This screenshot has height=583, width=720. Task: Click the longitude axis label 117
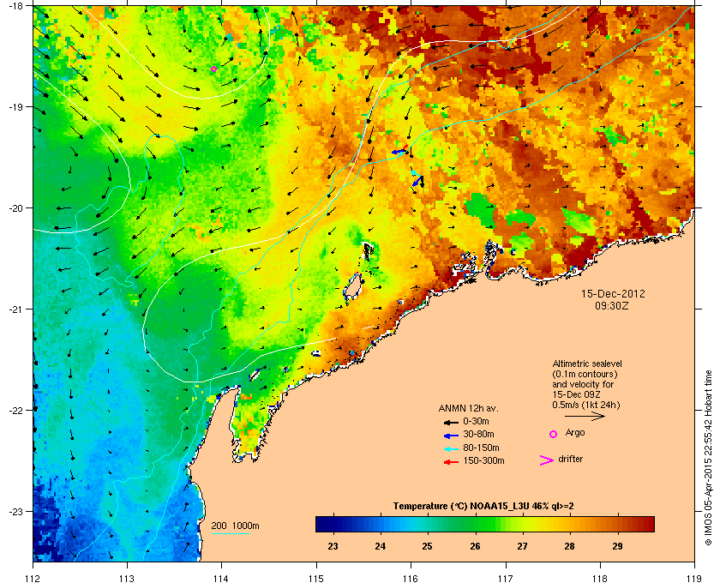coord(506,578)
